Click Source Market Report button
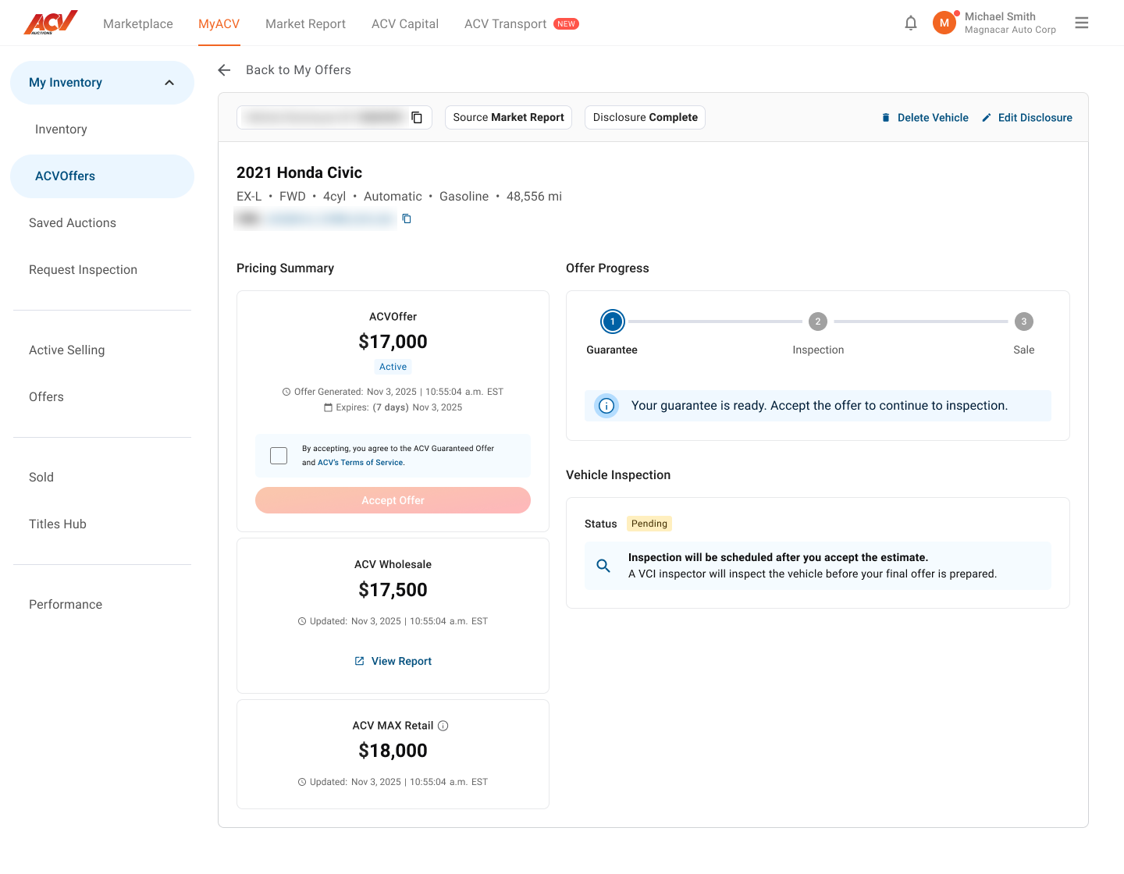This screenshot has width=1124, height=874. tap(508, 117)
